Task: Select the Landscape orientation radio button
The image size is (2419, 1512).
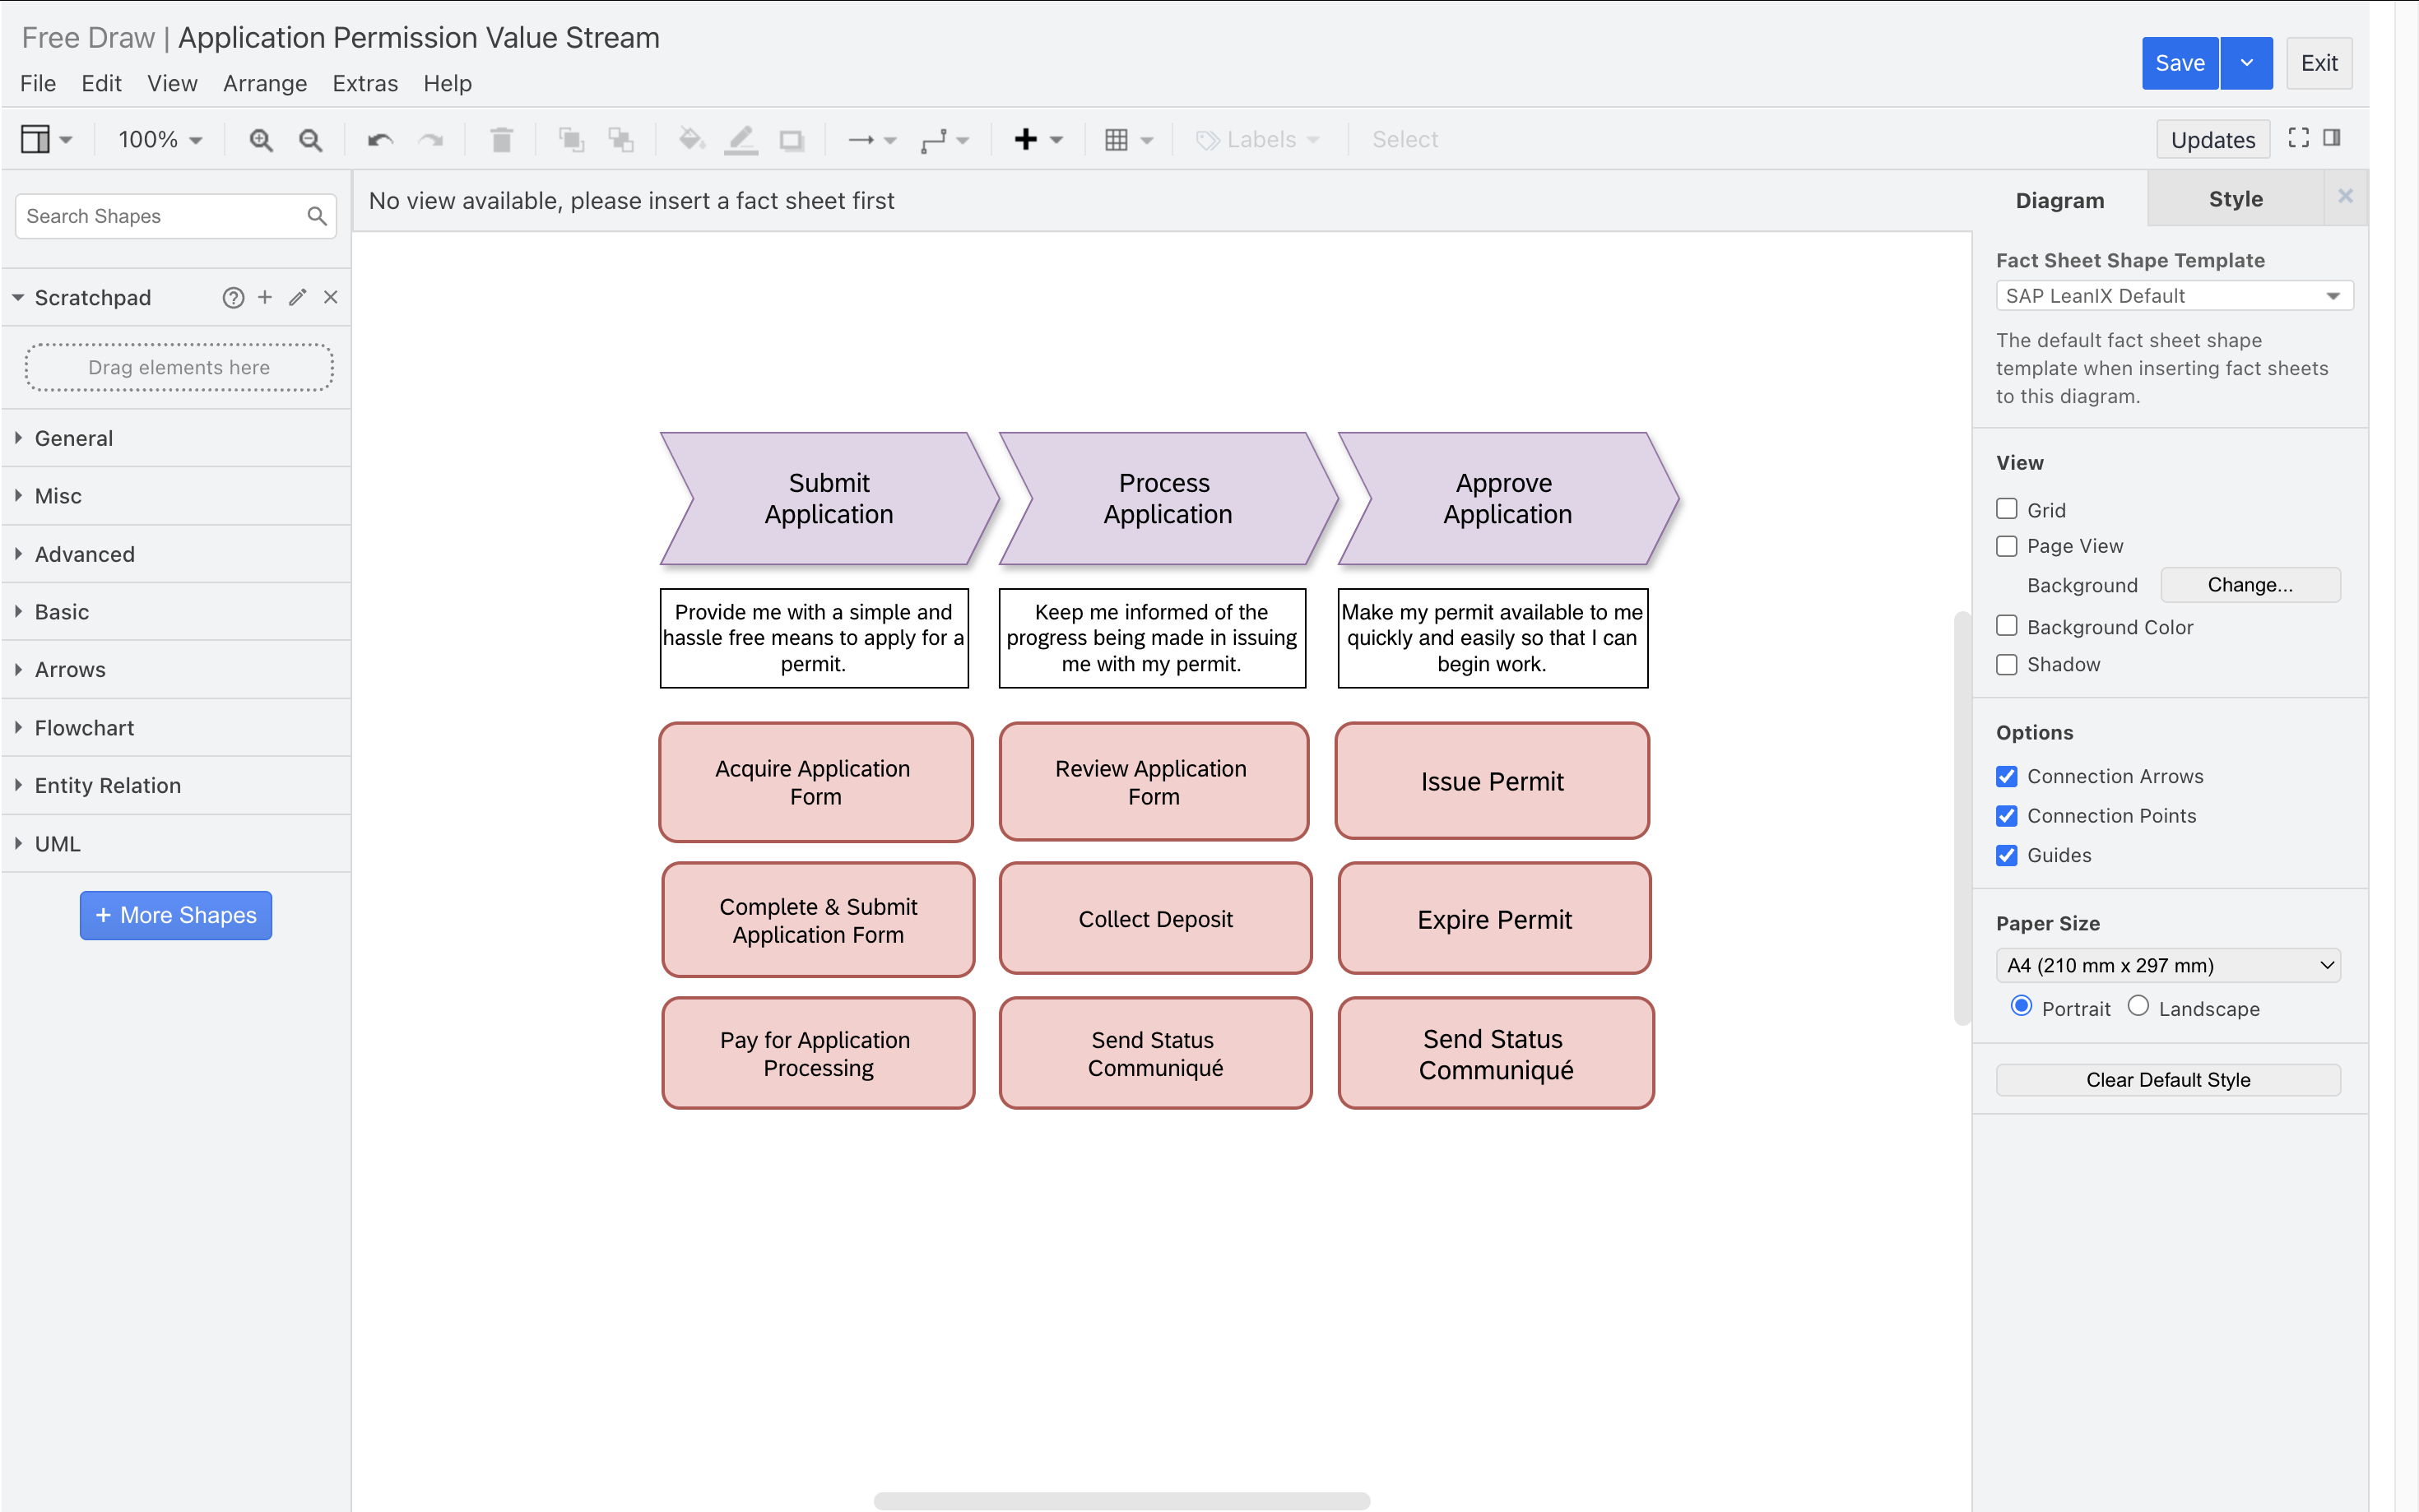Action: pyautogui.click(x=2138, y=1006)
